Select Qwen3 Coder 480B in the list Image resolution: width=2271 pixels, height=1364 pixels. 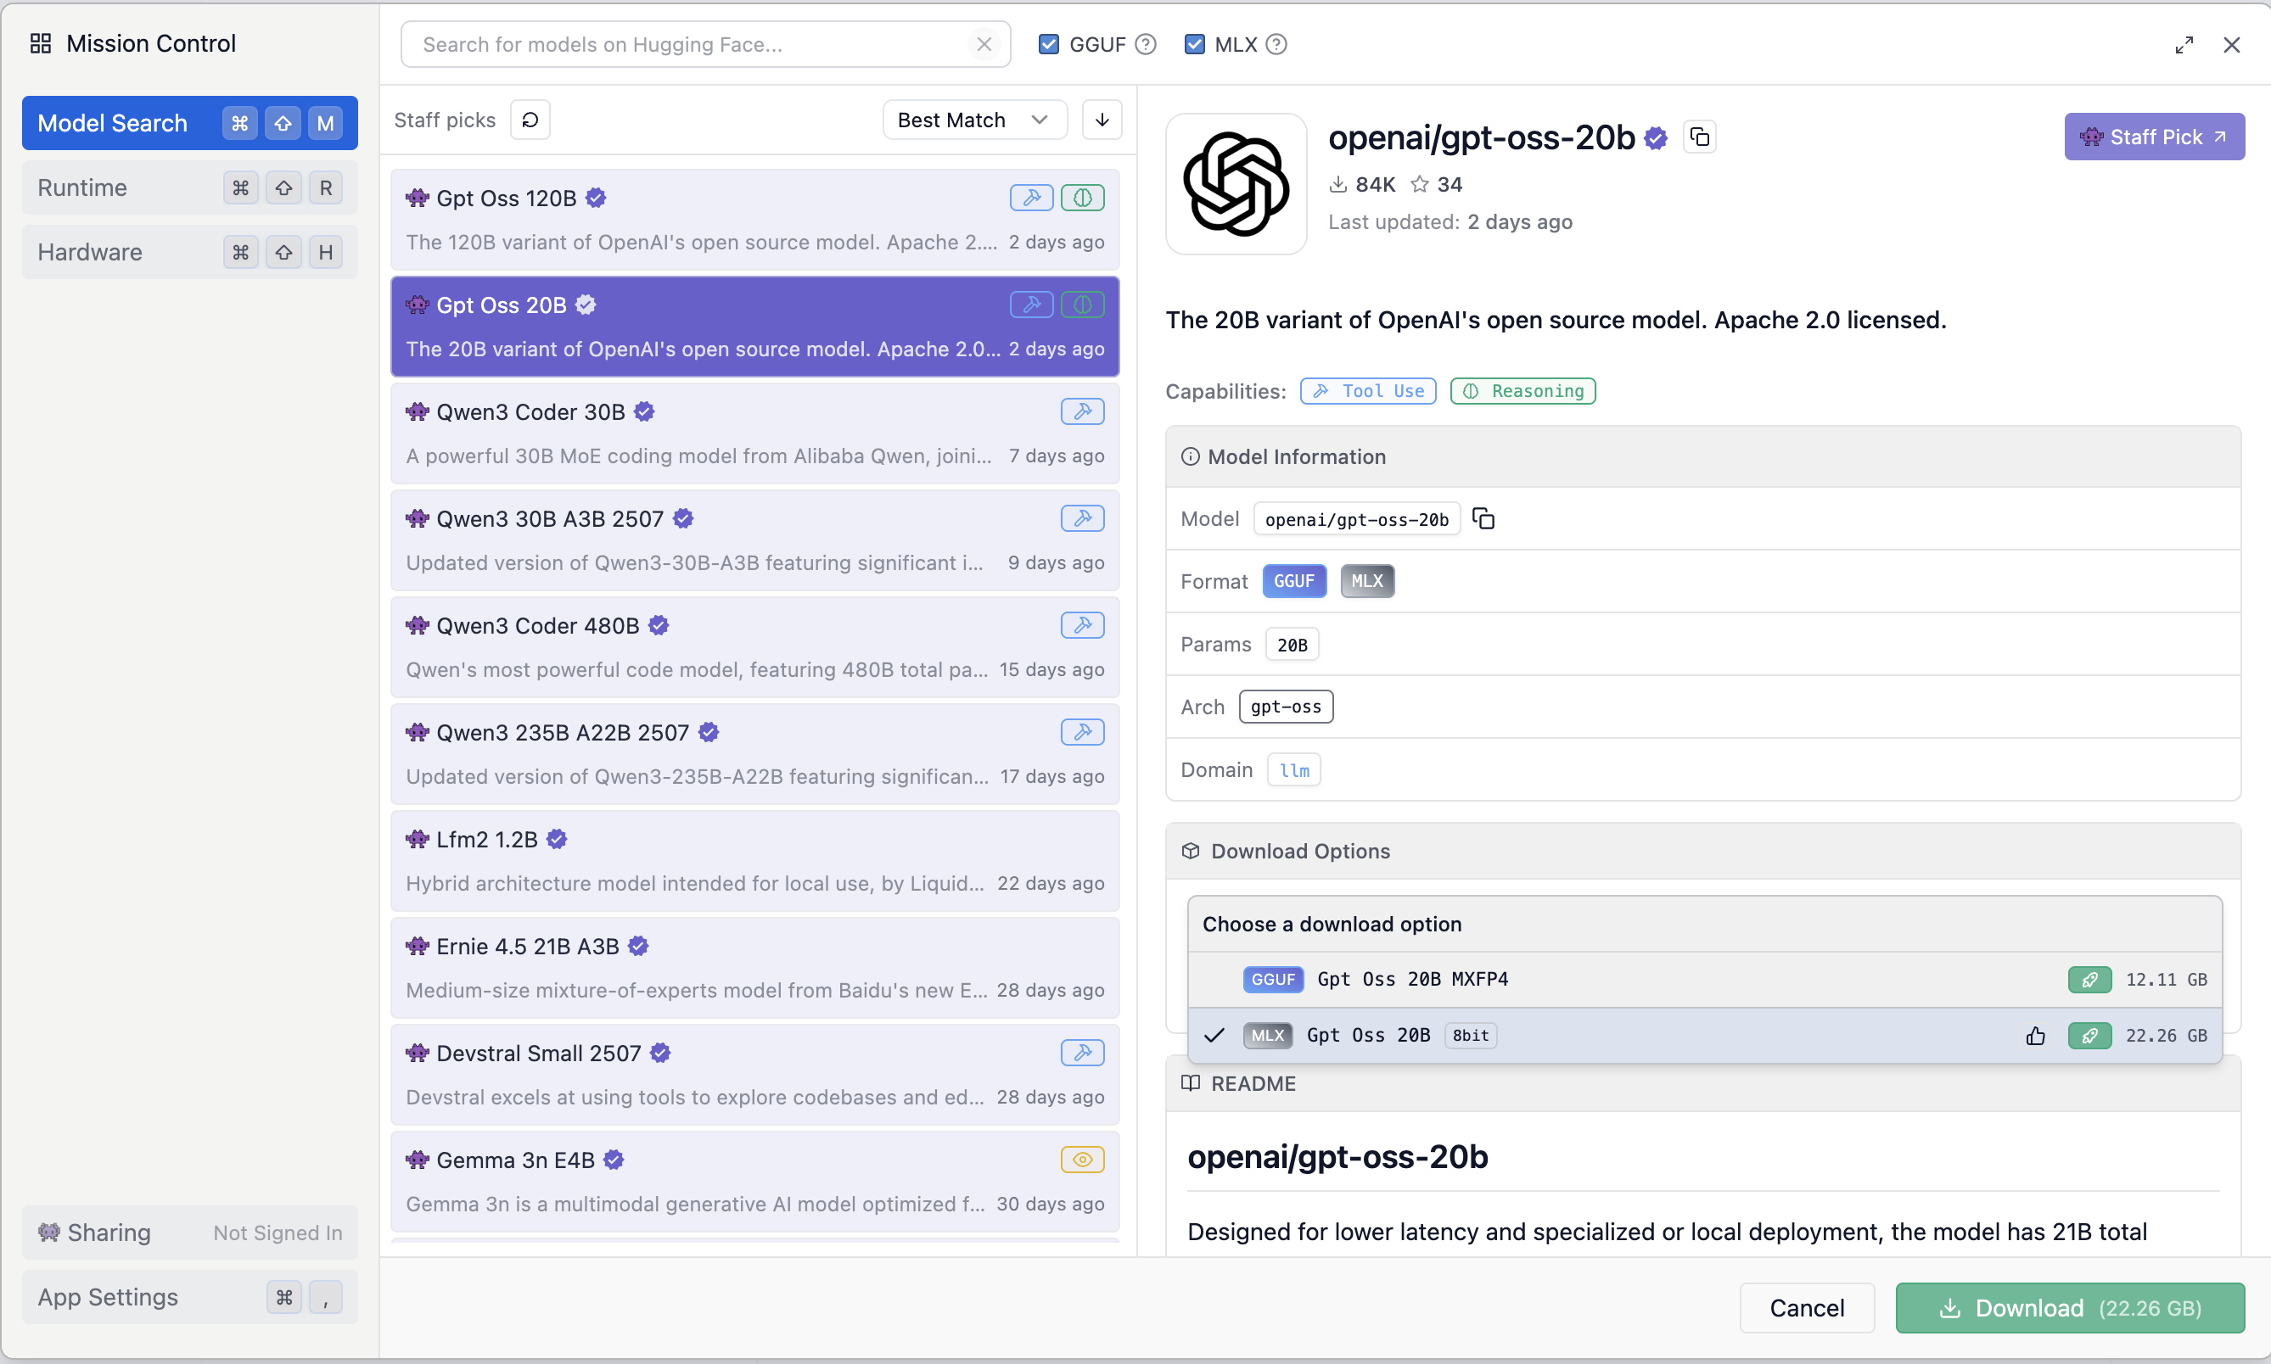[754, 647]
